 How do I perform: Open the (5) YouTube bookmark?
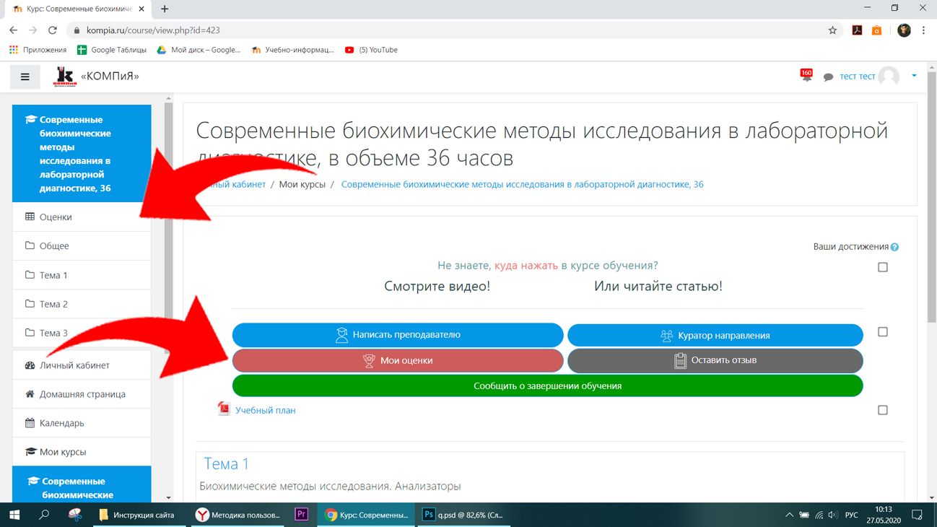click(371, 50)
